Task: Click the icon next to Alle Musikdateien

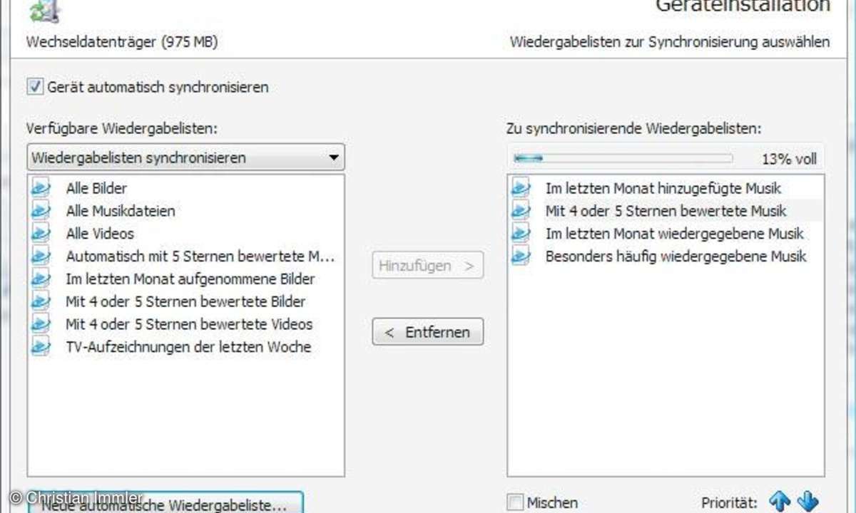Action: [x=41, y=211]
